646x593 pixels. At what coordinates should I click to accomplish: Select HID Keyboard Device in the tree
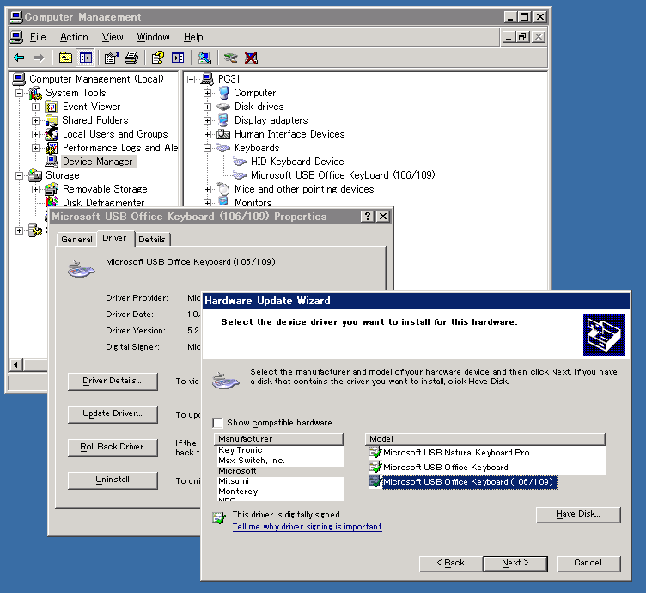[297, 162]
